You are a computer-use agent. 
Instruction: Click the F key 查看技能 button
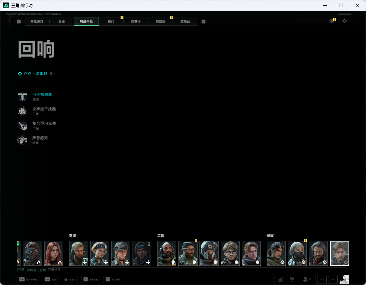pos(91,279)
